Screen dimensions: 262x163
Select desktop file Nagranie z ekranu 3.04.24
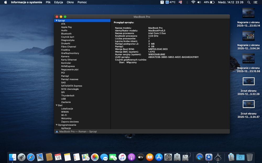[x=248, y=40]
